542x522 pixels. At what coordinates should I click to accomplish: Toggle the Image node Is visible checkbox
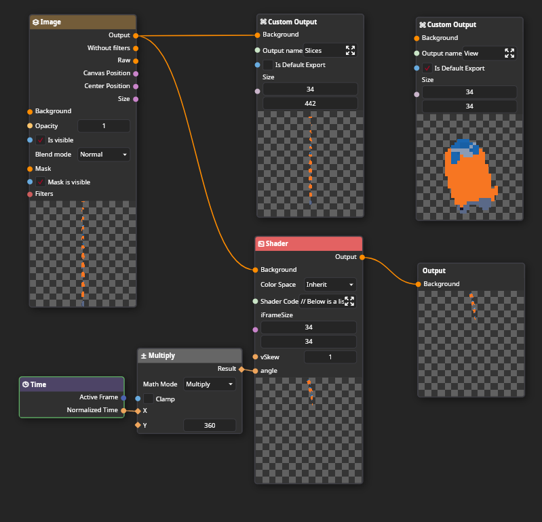tap(40, 140)
